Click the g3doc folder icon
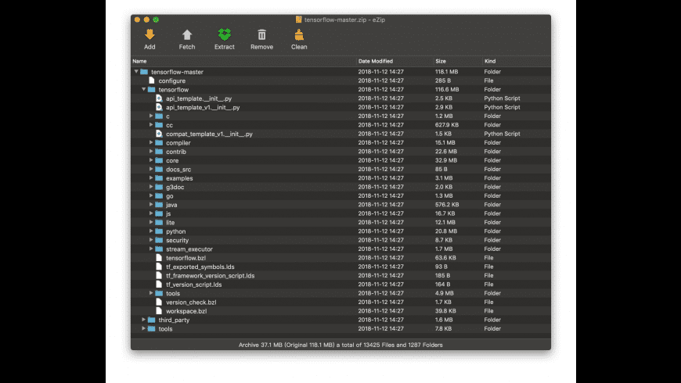The height and width of the screenshot is (383, 681). click(159, 187)
